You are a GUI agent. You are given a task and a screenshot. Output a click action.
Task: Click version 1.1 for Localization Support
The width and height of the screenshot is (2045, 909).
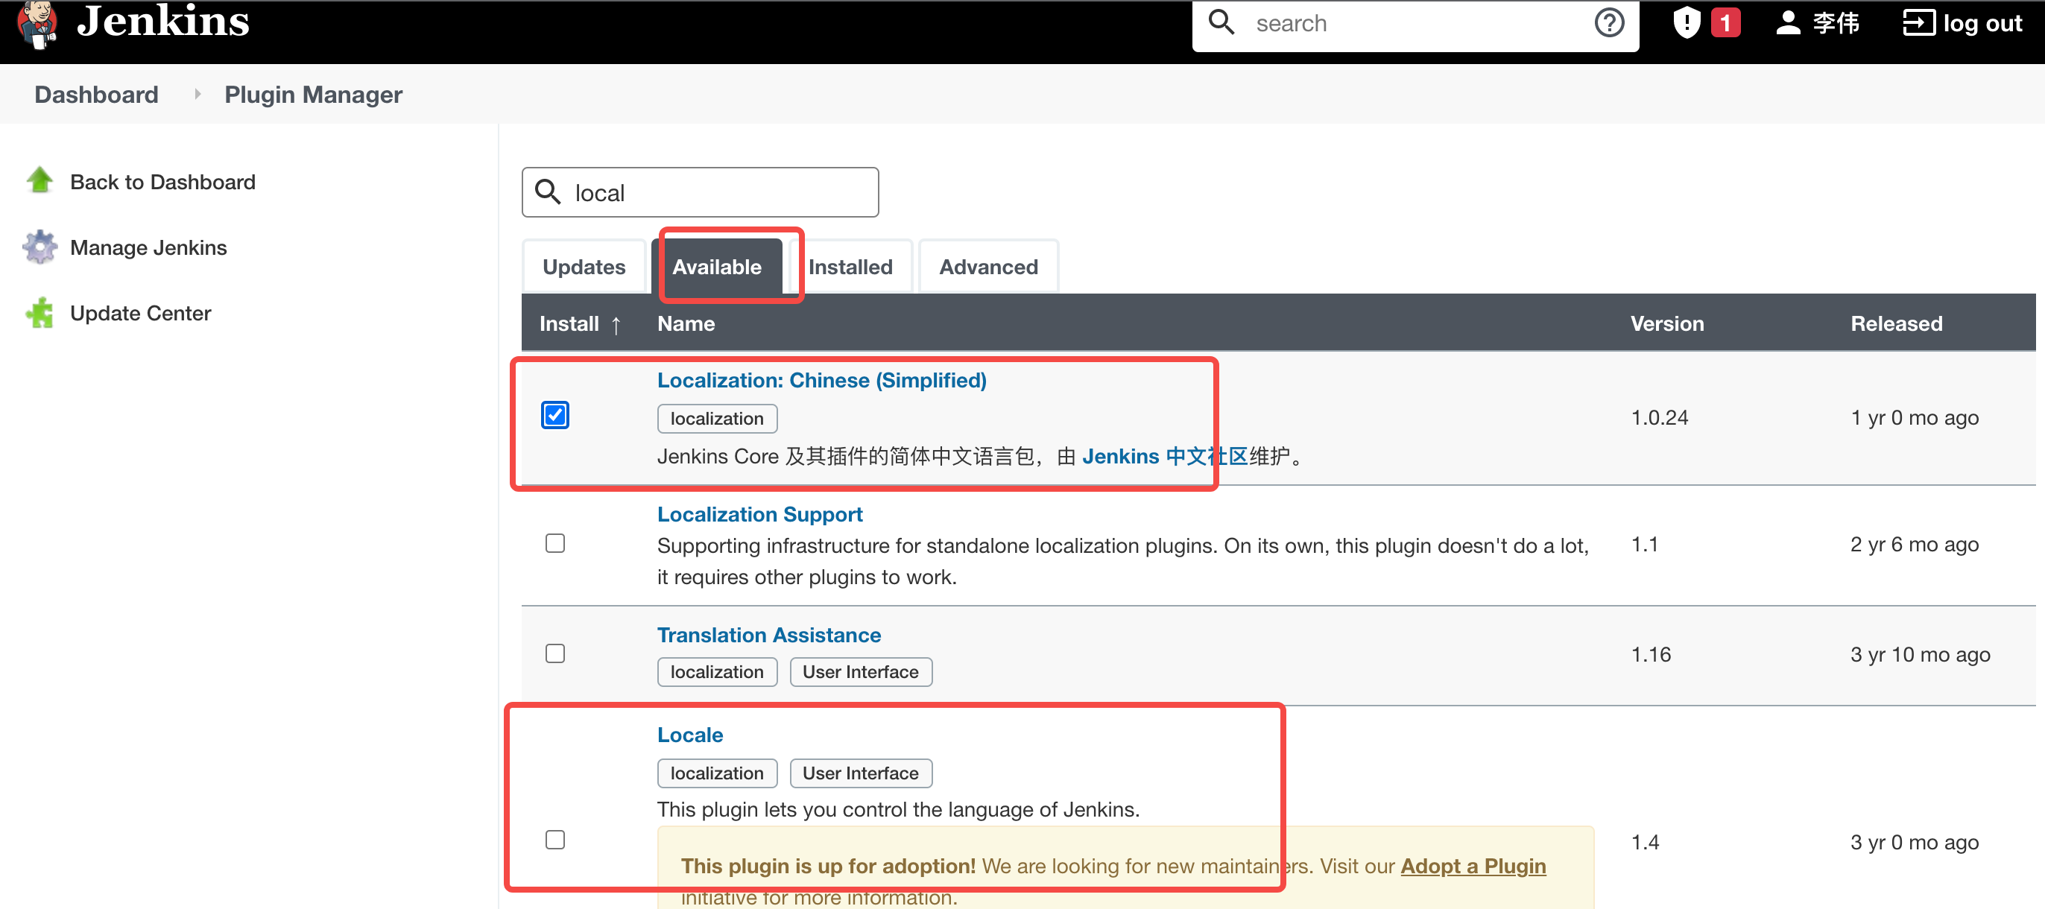click(x=1644, y=545)
